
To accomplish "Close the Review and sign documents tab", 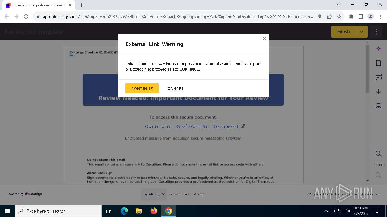I will [x=70, y=5].
